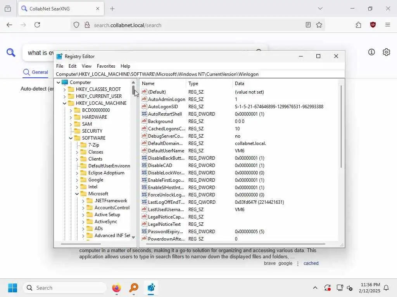Click the Firefox URL address field
The height and width of the screenshot is (297, 397).
[197, 25]
